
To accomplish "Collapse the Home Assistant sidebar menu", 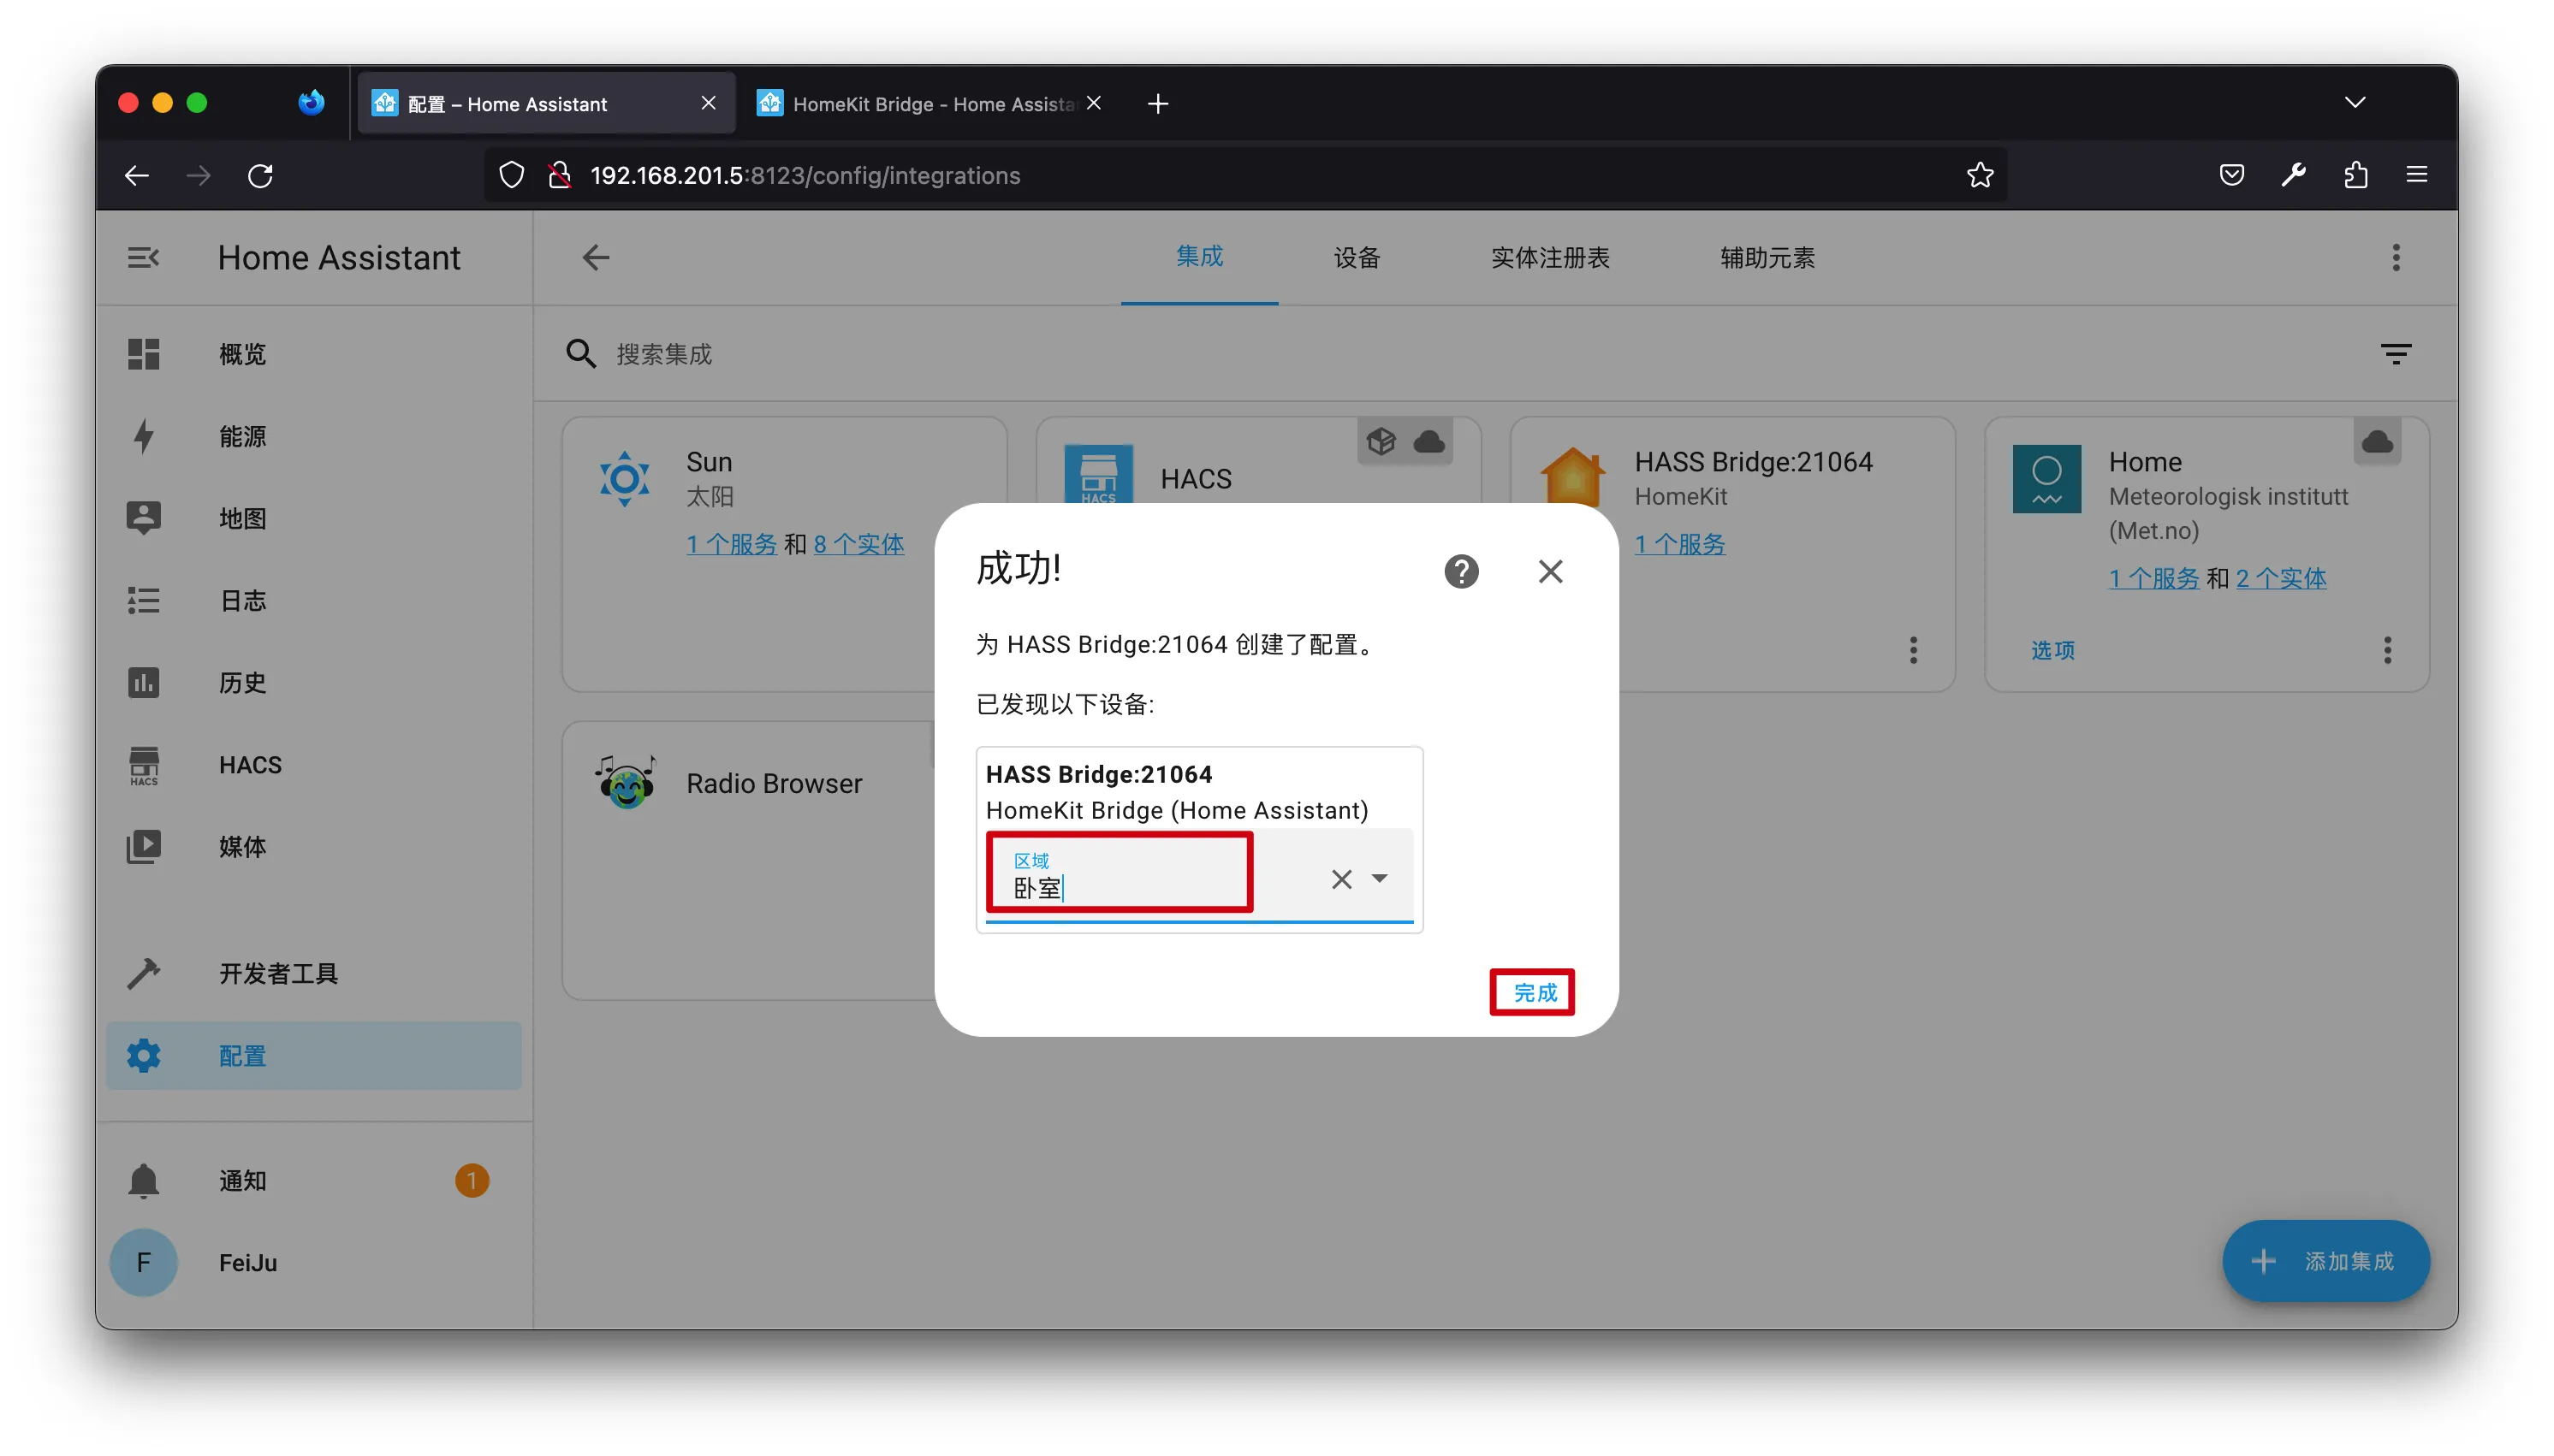I will pyautogui.click(x=143, y=258).
